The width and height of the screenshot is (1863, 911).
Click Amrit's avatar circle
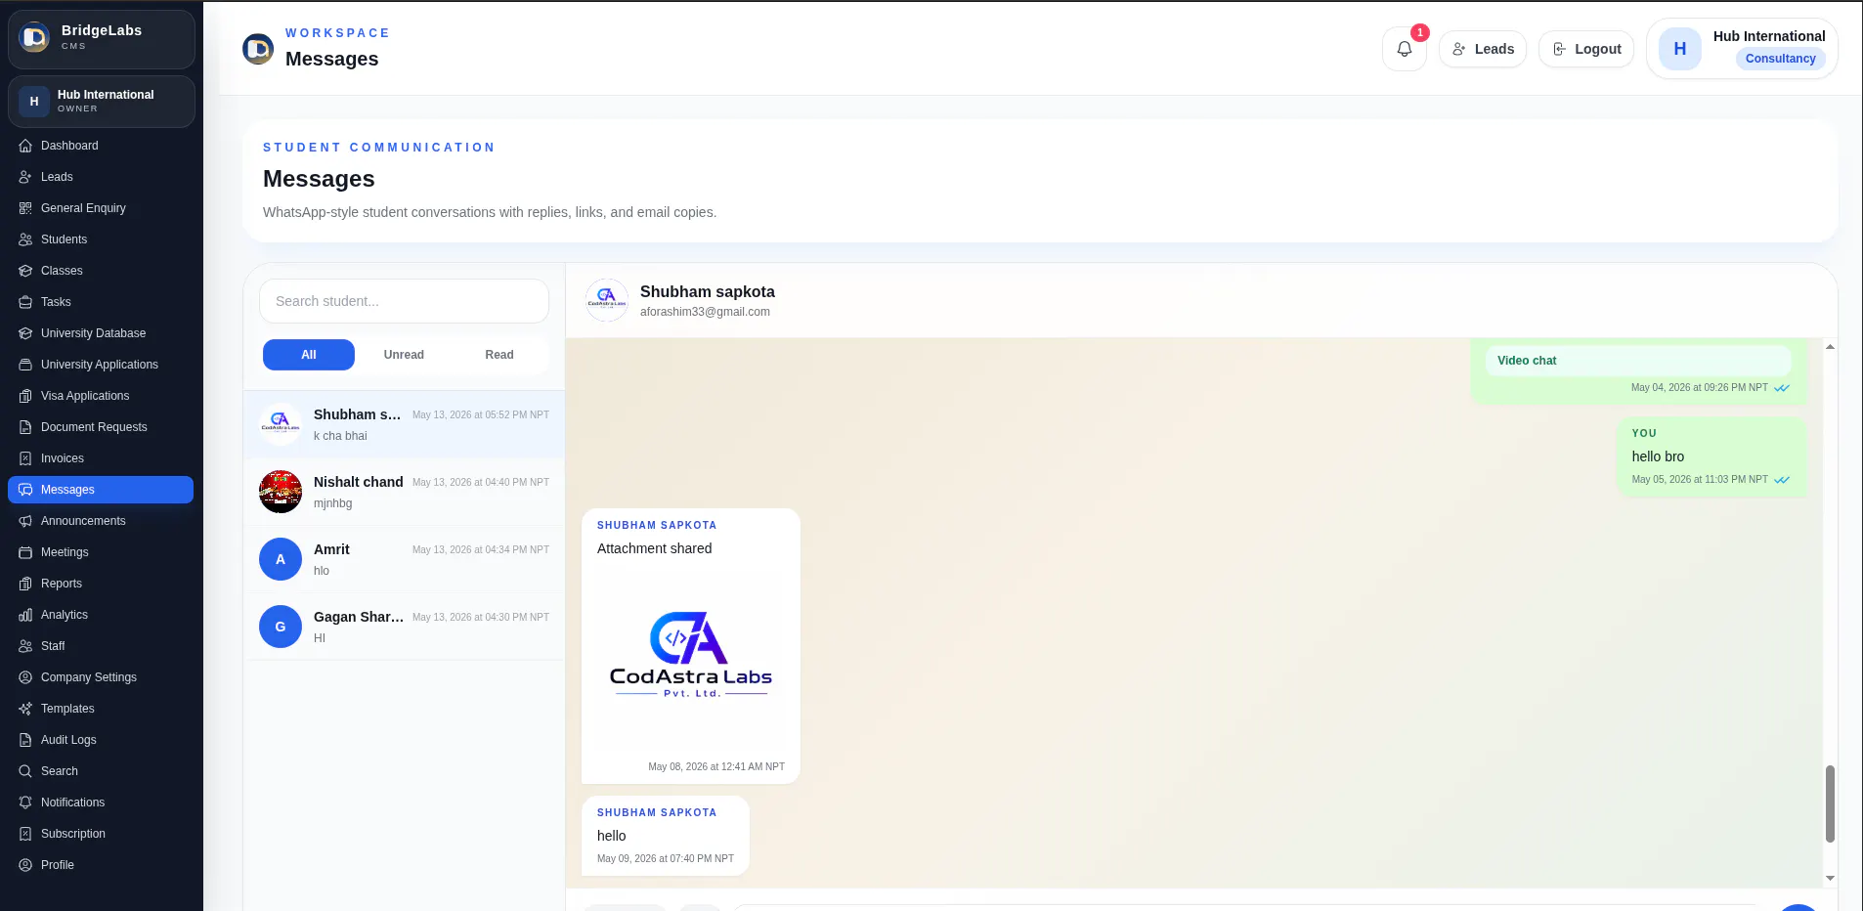[281, 559]
